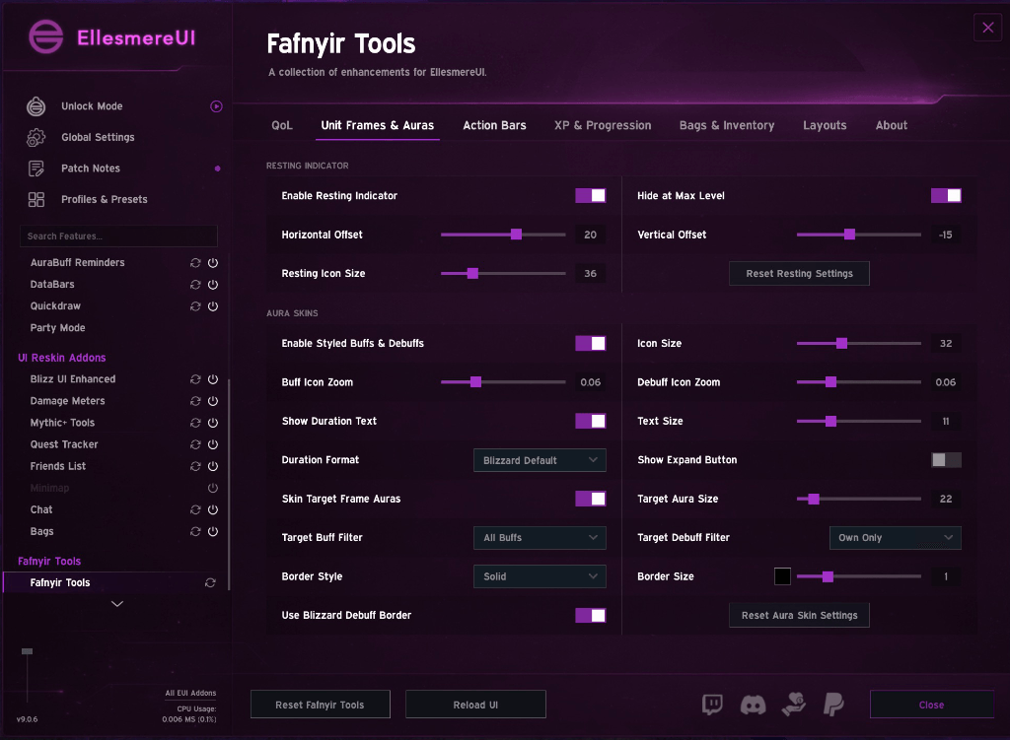Click Reset Aura Skin Settings button
The height and width of the screenshot is (740, 1010).
tap(799, 615)
